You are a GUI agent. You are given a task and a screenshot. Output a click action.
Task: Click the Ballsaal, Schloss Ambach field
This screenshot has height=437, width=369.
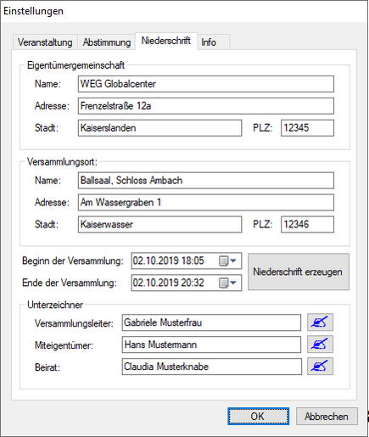click(206, 180)
